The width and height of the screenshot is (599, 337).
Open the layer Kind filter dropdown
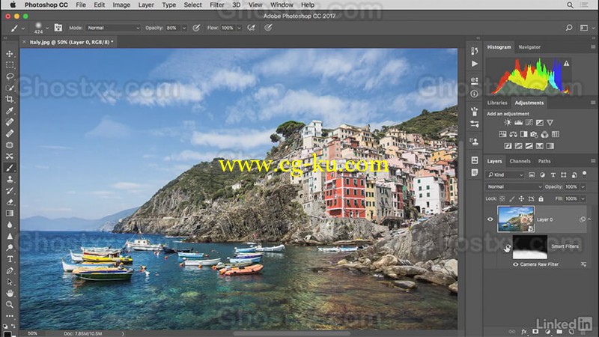click(505, 174)
